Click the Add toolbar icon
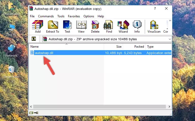195x121 pixels. pos(38,26)
